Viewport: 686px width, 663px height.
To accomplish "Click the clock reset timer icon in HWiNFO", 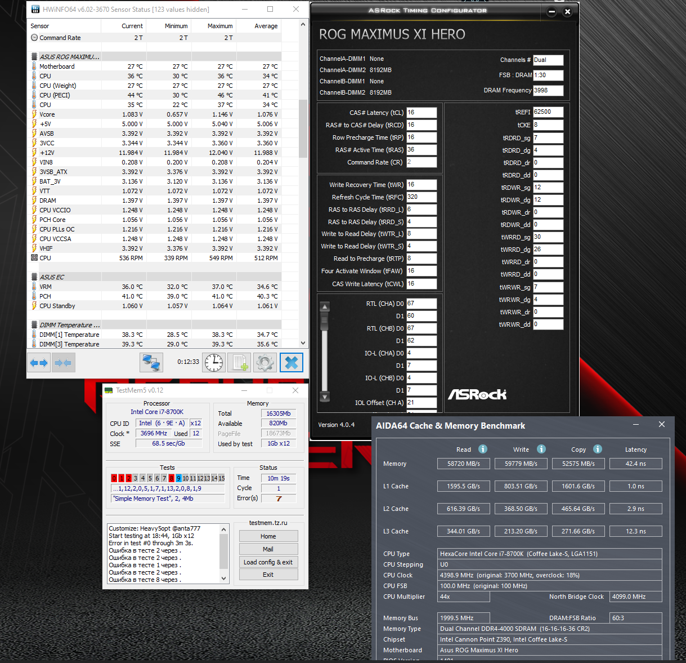I will coord(214,362).
